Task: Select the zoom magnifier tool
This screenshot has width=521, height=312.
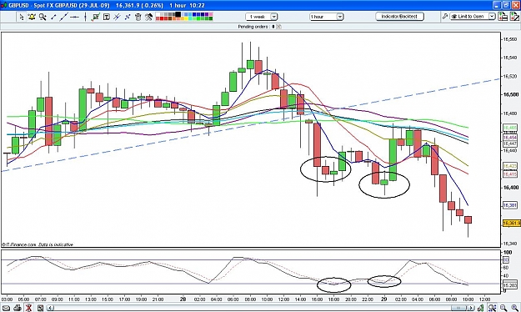Action: [x=43, y=17]
